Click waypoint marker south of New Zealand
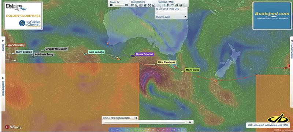293x132 pixels. coord(215,82)
